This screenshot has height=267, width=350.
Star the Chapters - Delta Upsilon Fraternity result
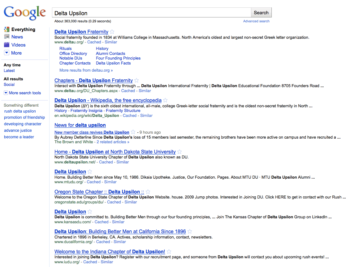tap(136, 81)
